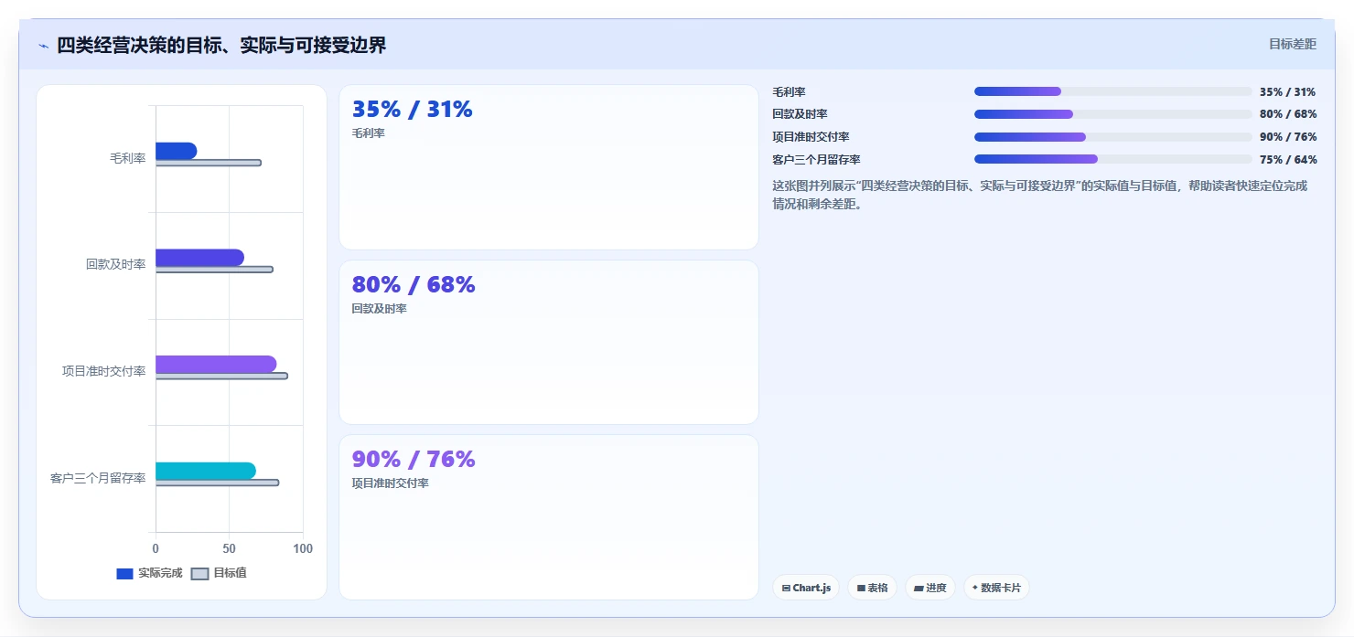The width and height of the screenshot is (1354, 637).
Task: Click the Chart.js tag chip
Action: (x=806, y=588)
